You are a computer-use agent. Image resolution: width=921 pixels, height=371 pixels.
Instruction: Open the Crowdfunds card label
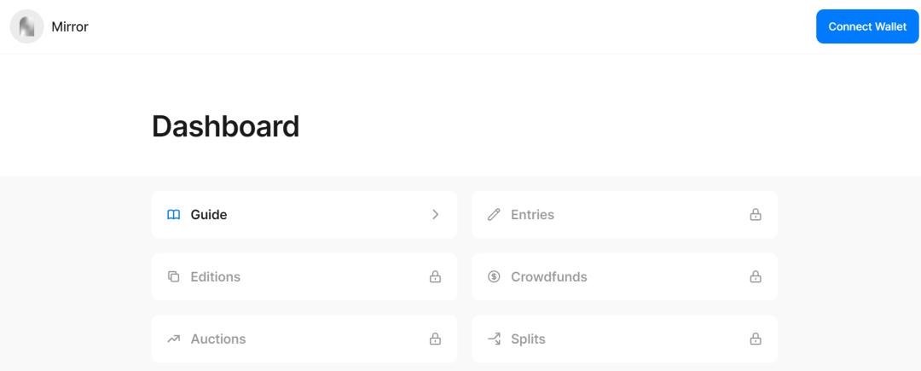[548, 277]
